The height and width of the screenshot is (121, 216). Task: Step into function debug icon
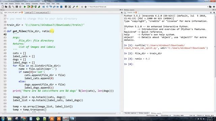point(51,7)
